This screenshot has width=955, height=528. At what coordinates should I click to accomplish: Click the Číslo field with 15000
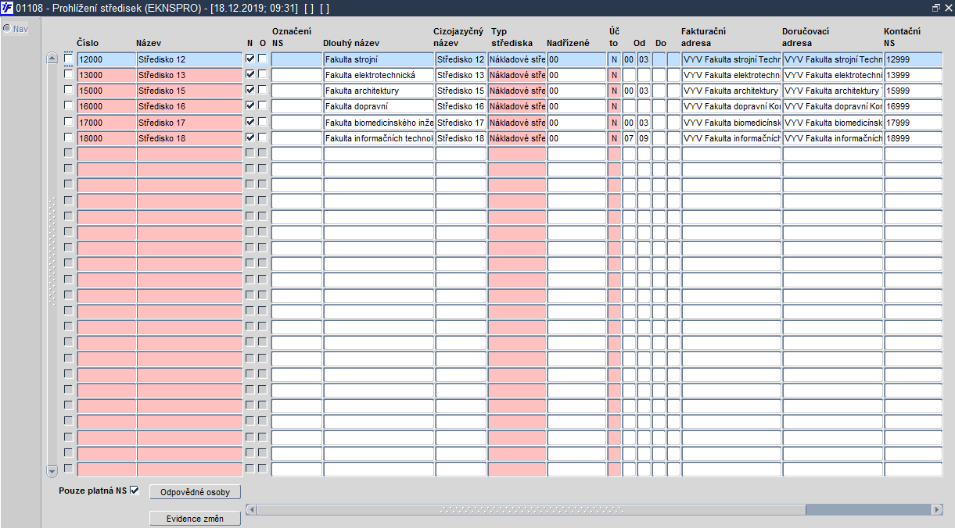pos(106,91)
